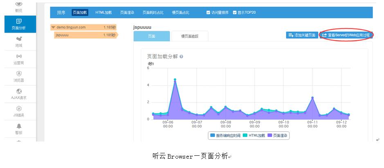Open the 运营商 carrier signal icon
This screenshot has height=168, width=384.
coord(19,56)
